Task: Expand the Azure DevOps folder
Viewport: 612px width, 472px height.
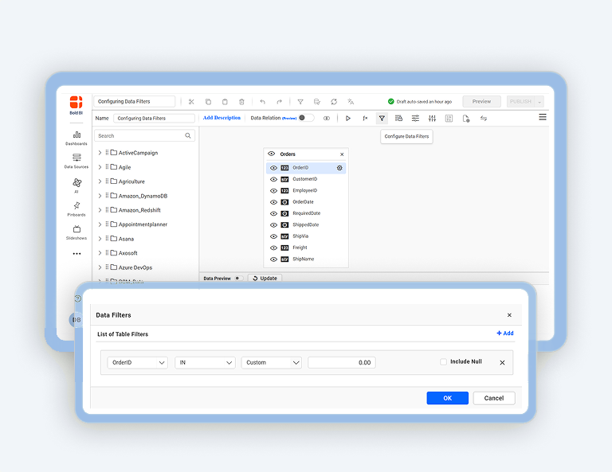Action: click(x=100, y=267)
